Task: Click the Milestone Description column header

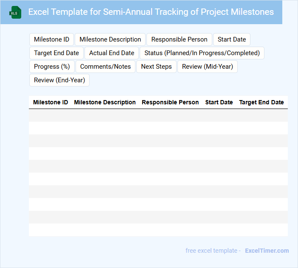Action: point(105,102)
